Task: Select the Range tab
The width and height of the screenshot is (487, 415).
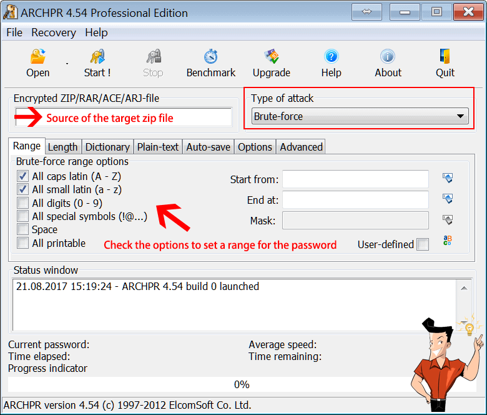Action: [27, 146]
